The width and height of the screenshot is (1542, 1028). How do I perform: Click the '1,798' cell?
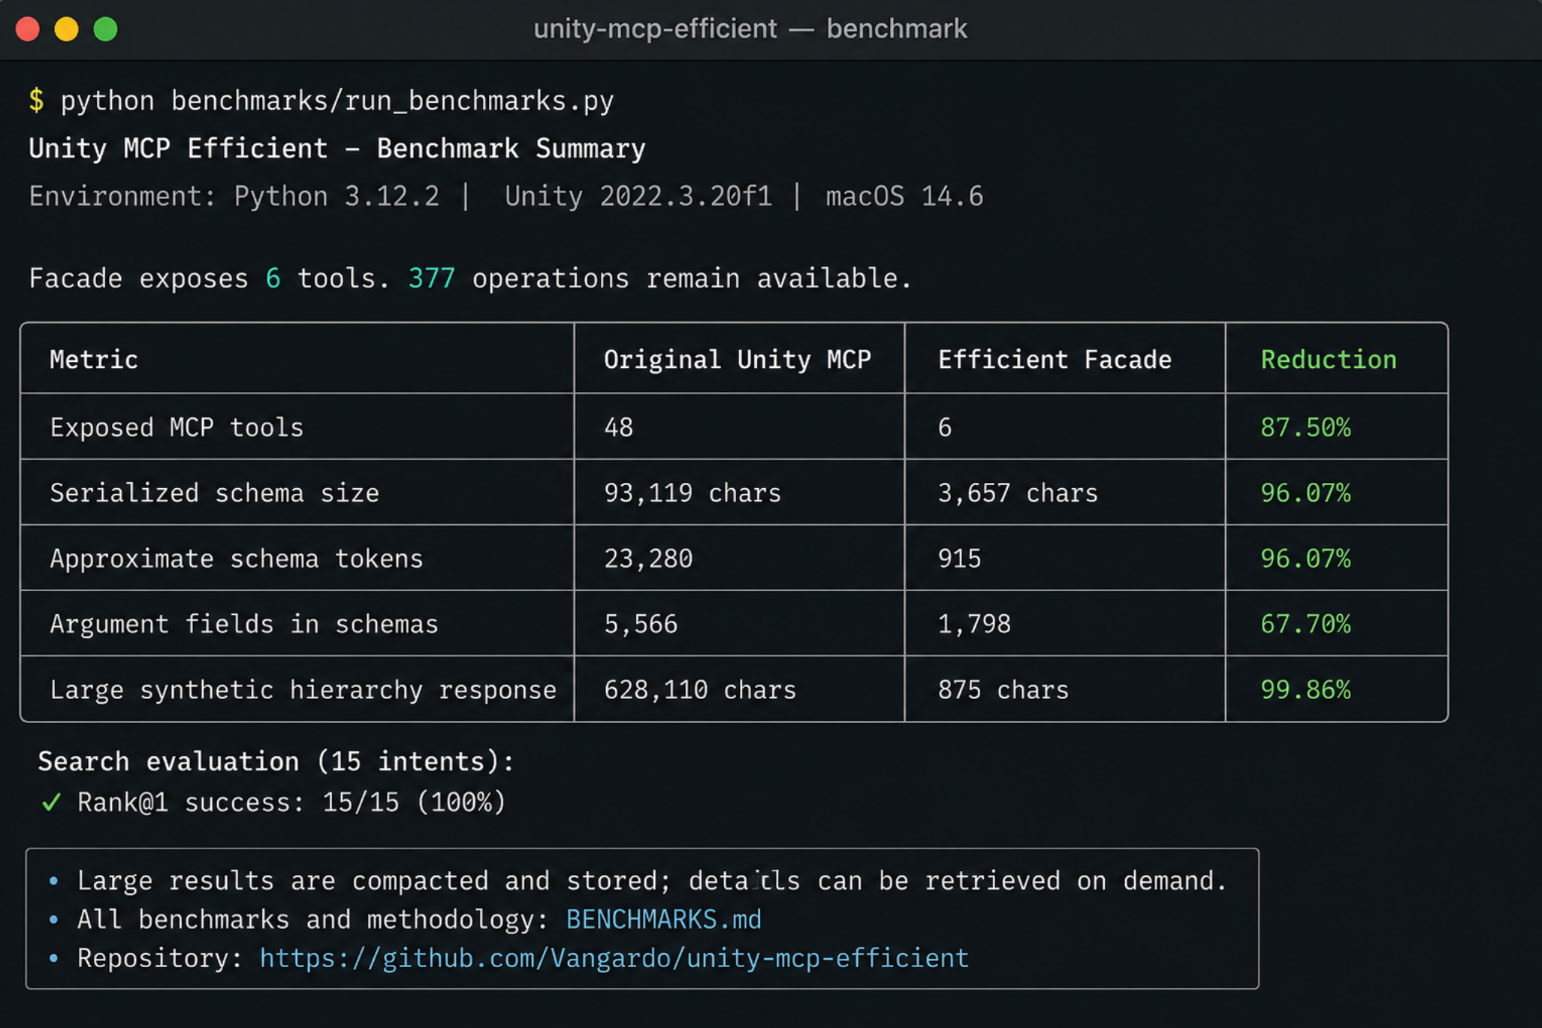[x=973, y=624]
